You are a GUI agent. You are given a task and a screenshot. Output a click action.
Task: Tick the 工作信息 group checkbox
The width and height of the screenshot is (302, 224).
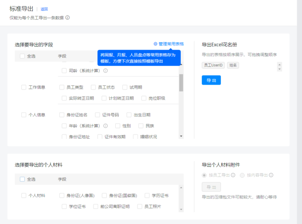pyautogui.click(x=24, y=87)
